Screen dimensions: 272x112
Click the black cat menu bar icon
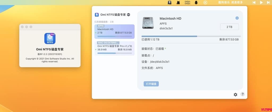tap(178, 2)
